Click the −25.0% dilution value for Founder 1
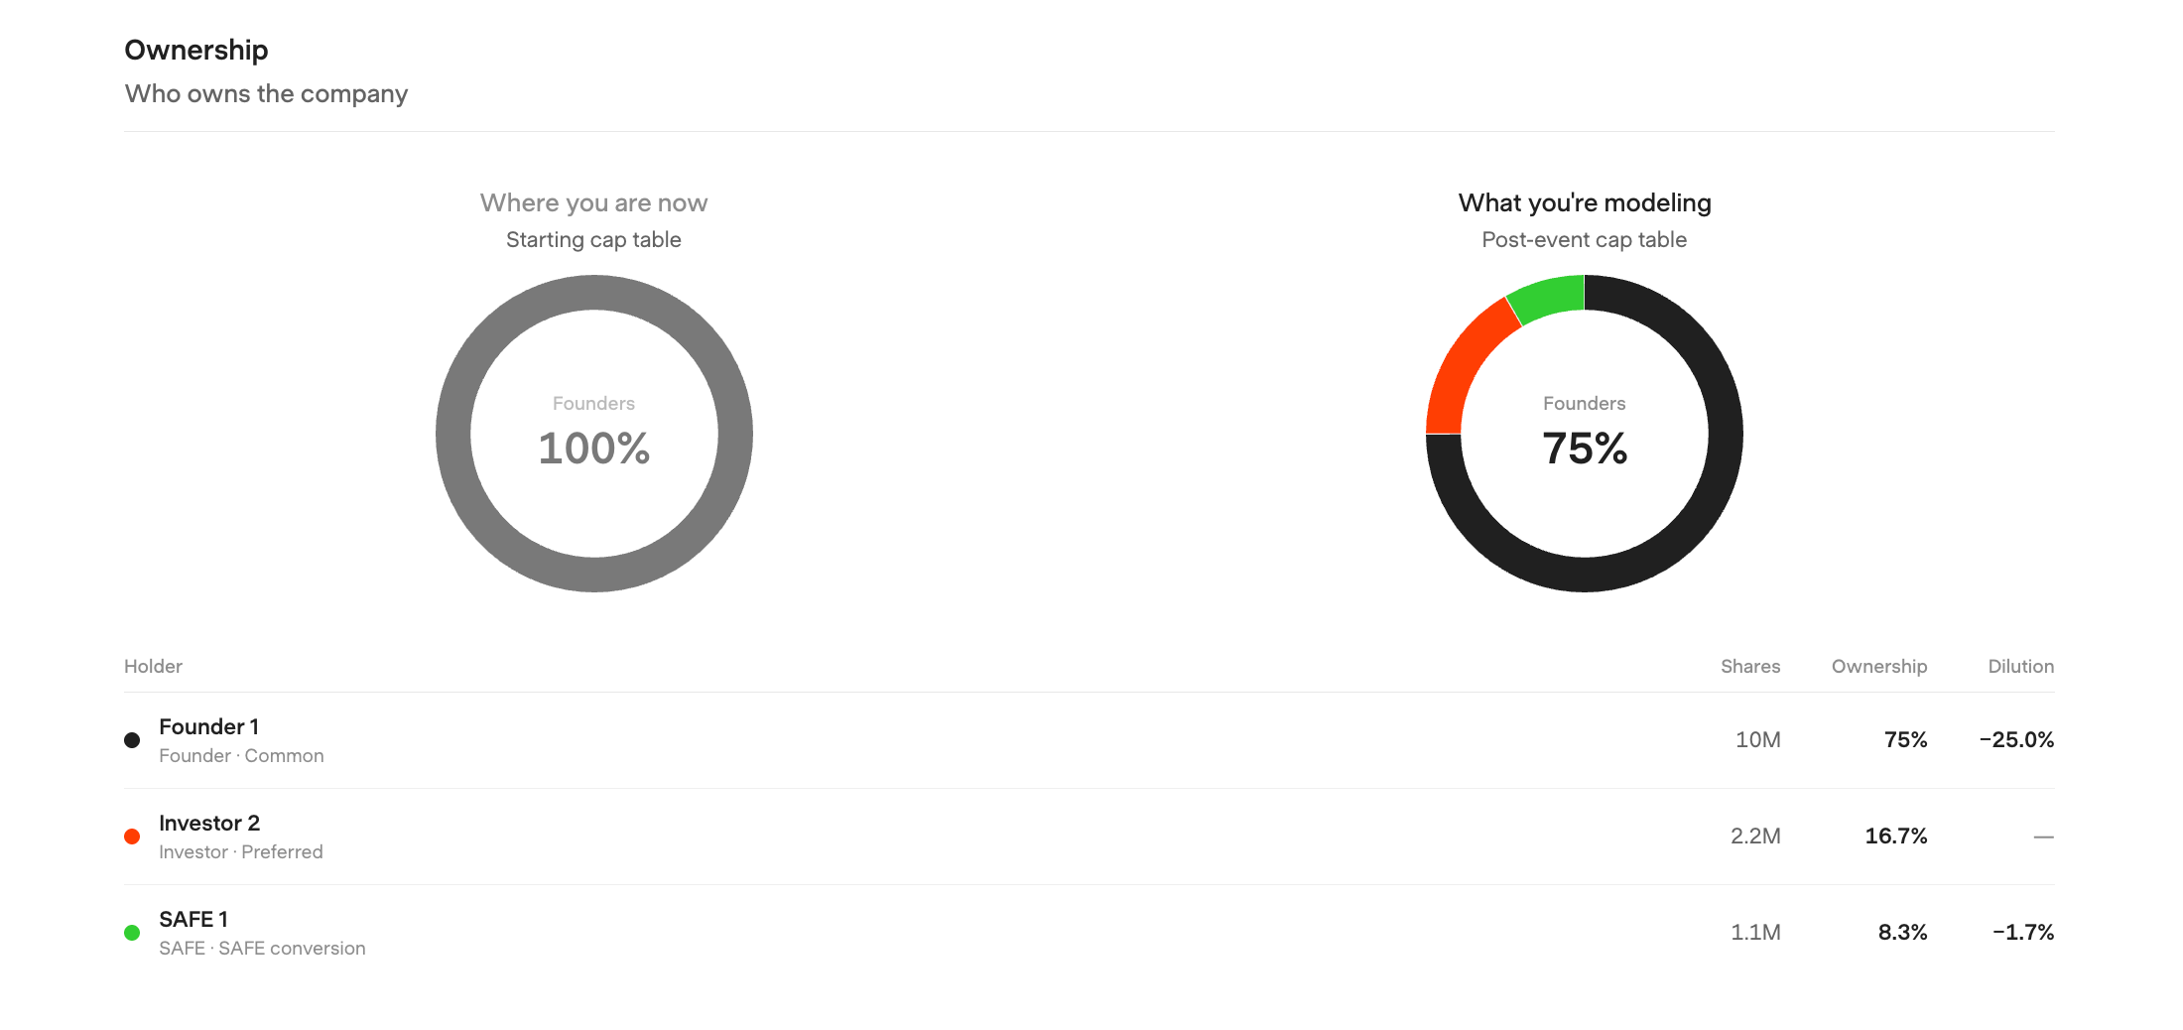The image size is (2183, 1030). 2016,740
